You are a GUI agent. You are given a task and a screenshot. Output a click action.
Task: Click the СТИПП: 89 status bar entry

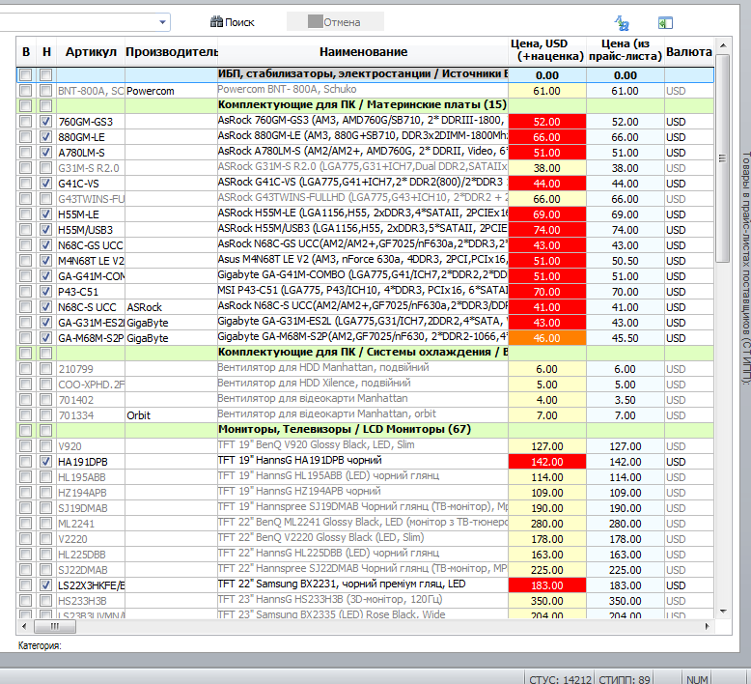[625, 679]
